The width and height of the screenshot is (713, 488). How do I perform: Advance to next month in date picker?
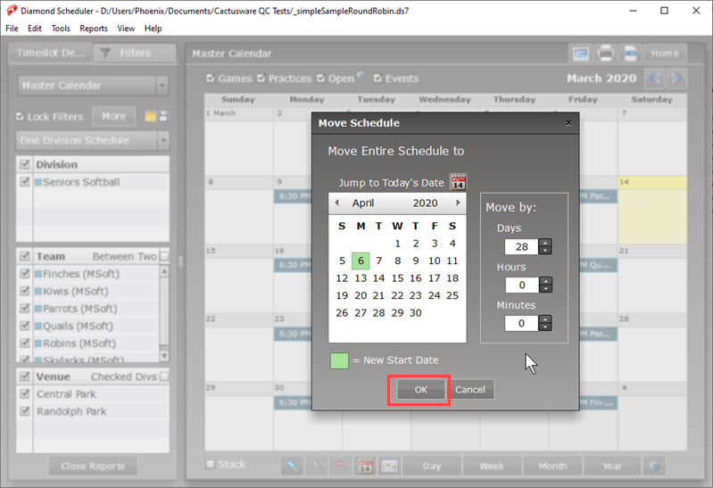click(x=459, y=203)
